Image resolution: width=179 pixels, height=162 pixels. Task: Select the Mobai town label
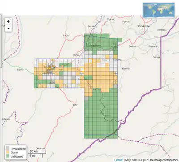click(x=132, y=46)
